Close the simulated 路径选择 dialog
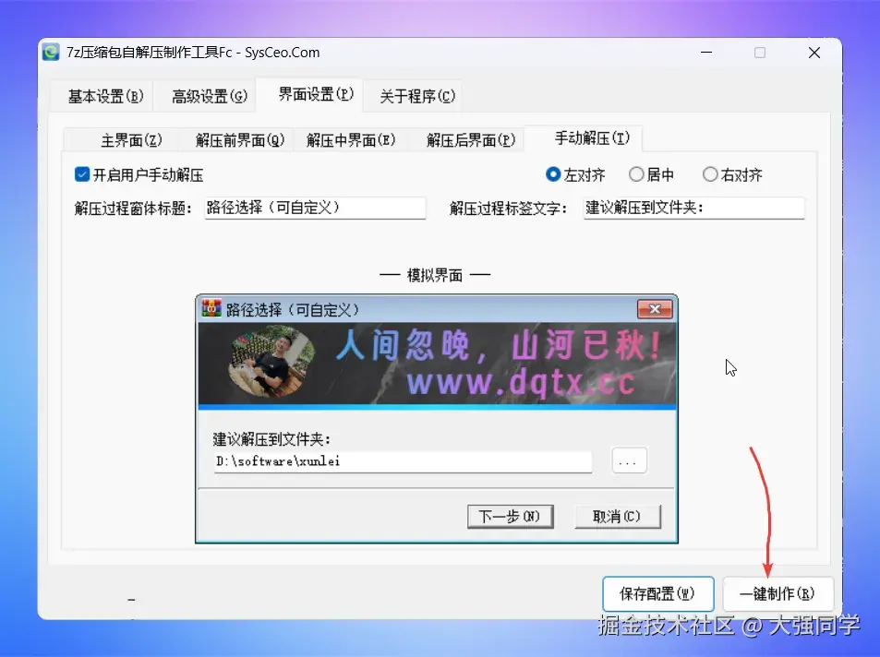 [655, 309]
